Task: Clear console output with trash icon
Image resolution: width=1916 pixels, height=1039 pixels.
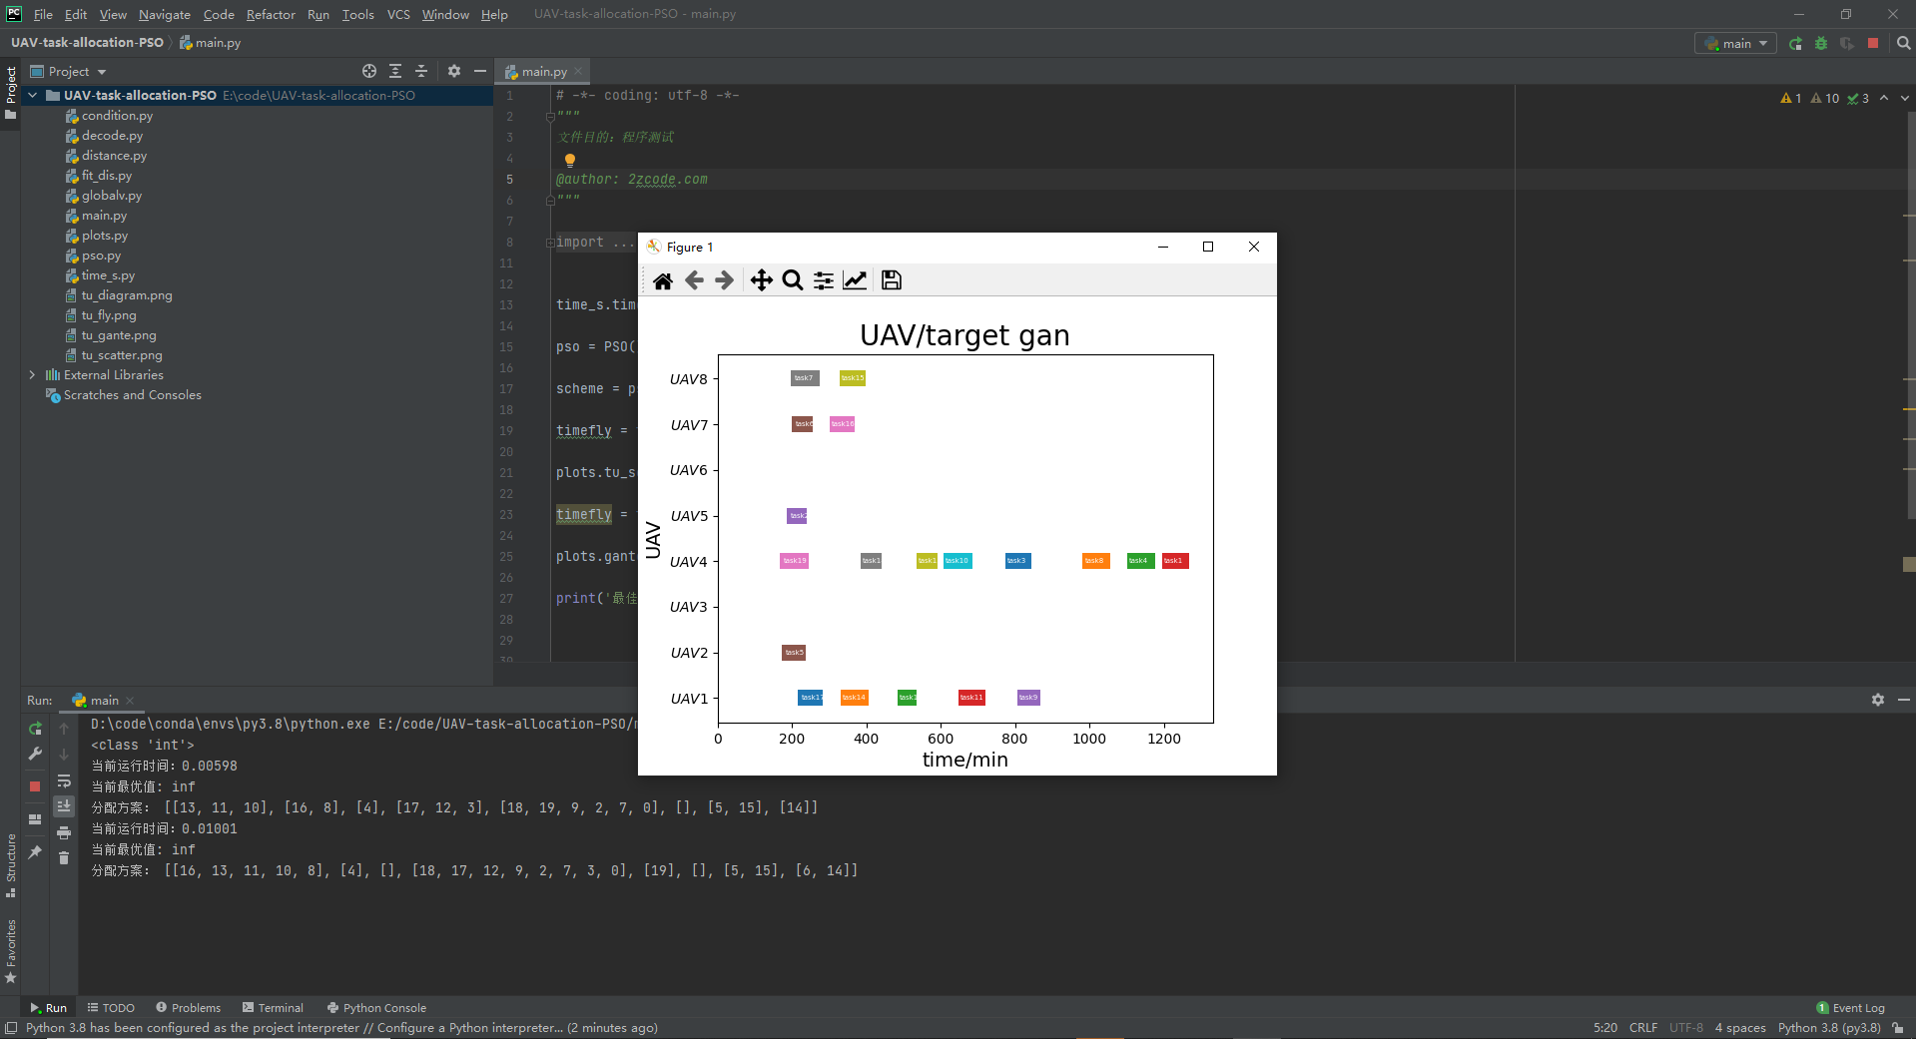Action: click(x=64, y=858)
